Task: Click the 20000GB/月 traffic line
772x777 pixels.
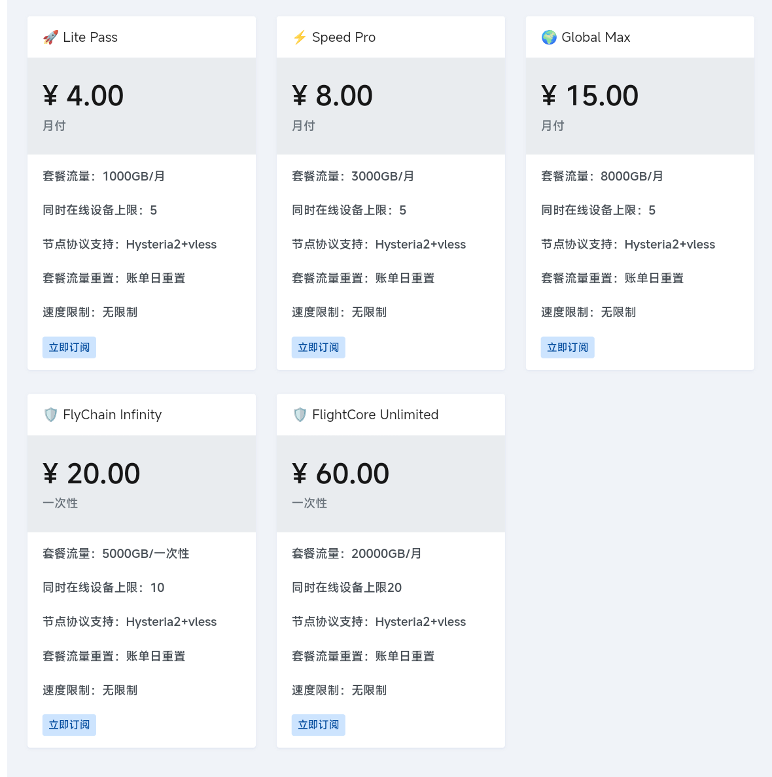Action: (357, 553)
